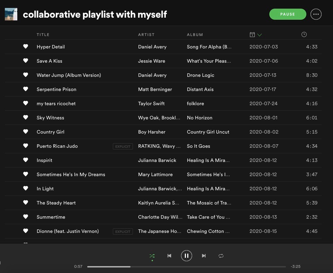This screenshot has height=273, width=333.
Task: Sort by the duration clock icon
Action: [x=304, y=34]
